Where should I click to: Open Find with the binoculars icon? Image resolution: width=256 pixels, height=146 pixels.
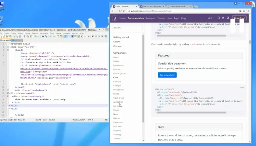point(43,36)
